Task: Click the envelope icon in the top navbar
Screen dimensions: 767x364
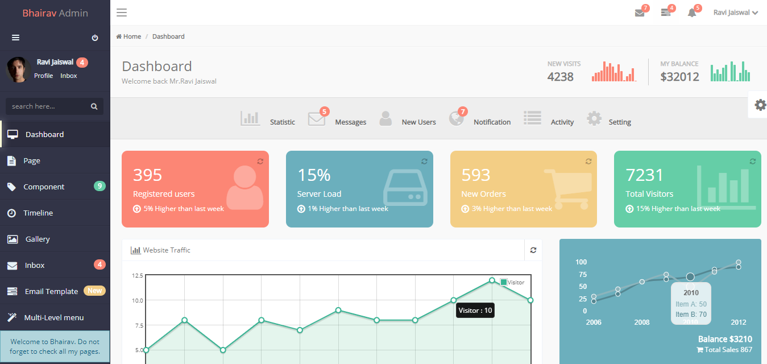Action: coord(639,13)
